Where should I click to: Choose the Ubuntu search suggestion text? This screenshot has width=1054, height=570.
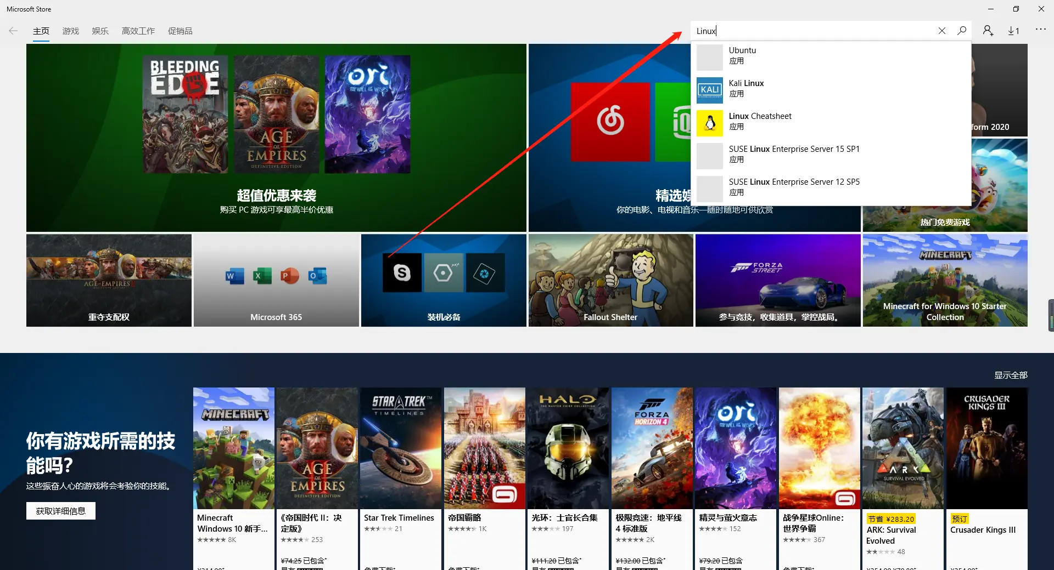point(742,50)
